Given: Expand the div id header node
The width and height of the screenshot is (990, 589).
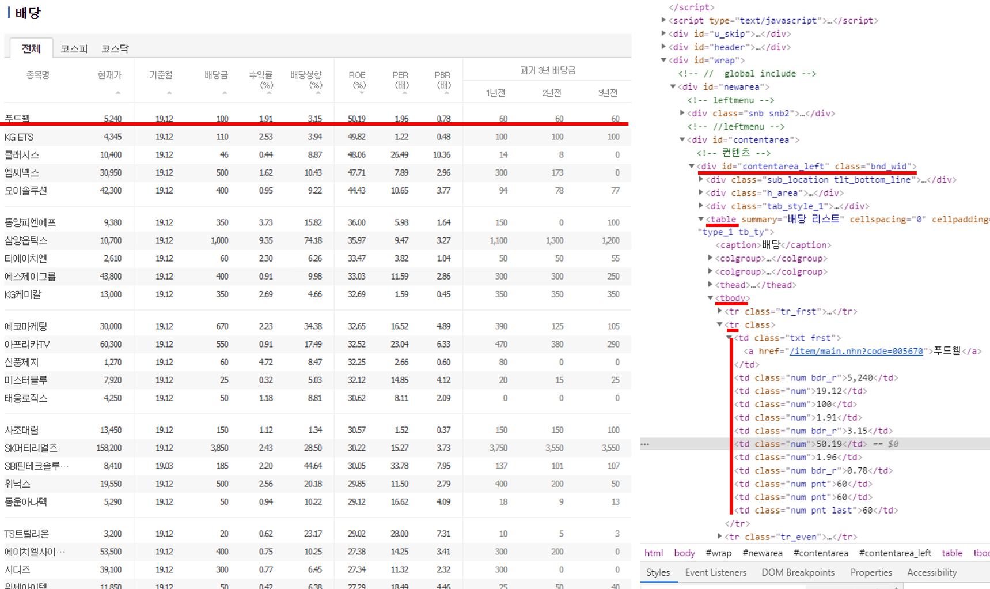Looking at the screenshot, I should tap(663, 47).
